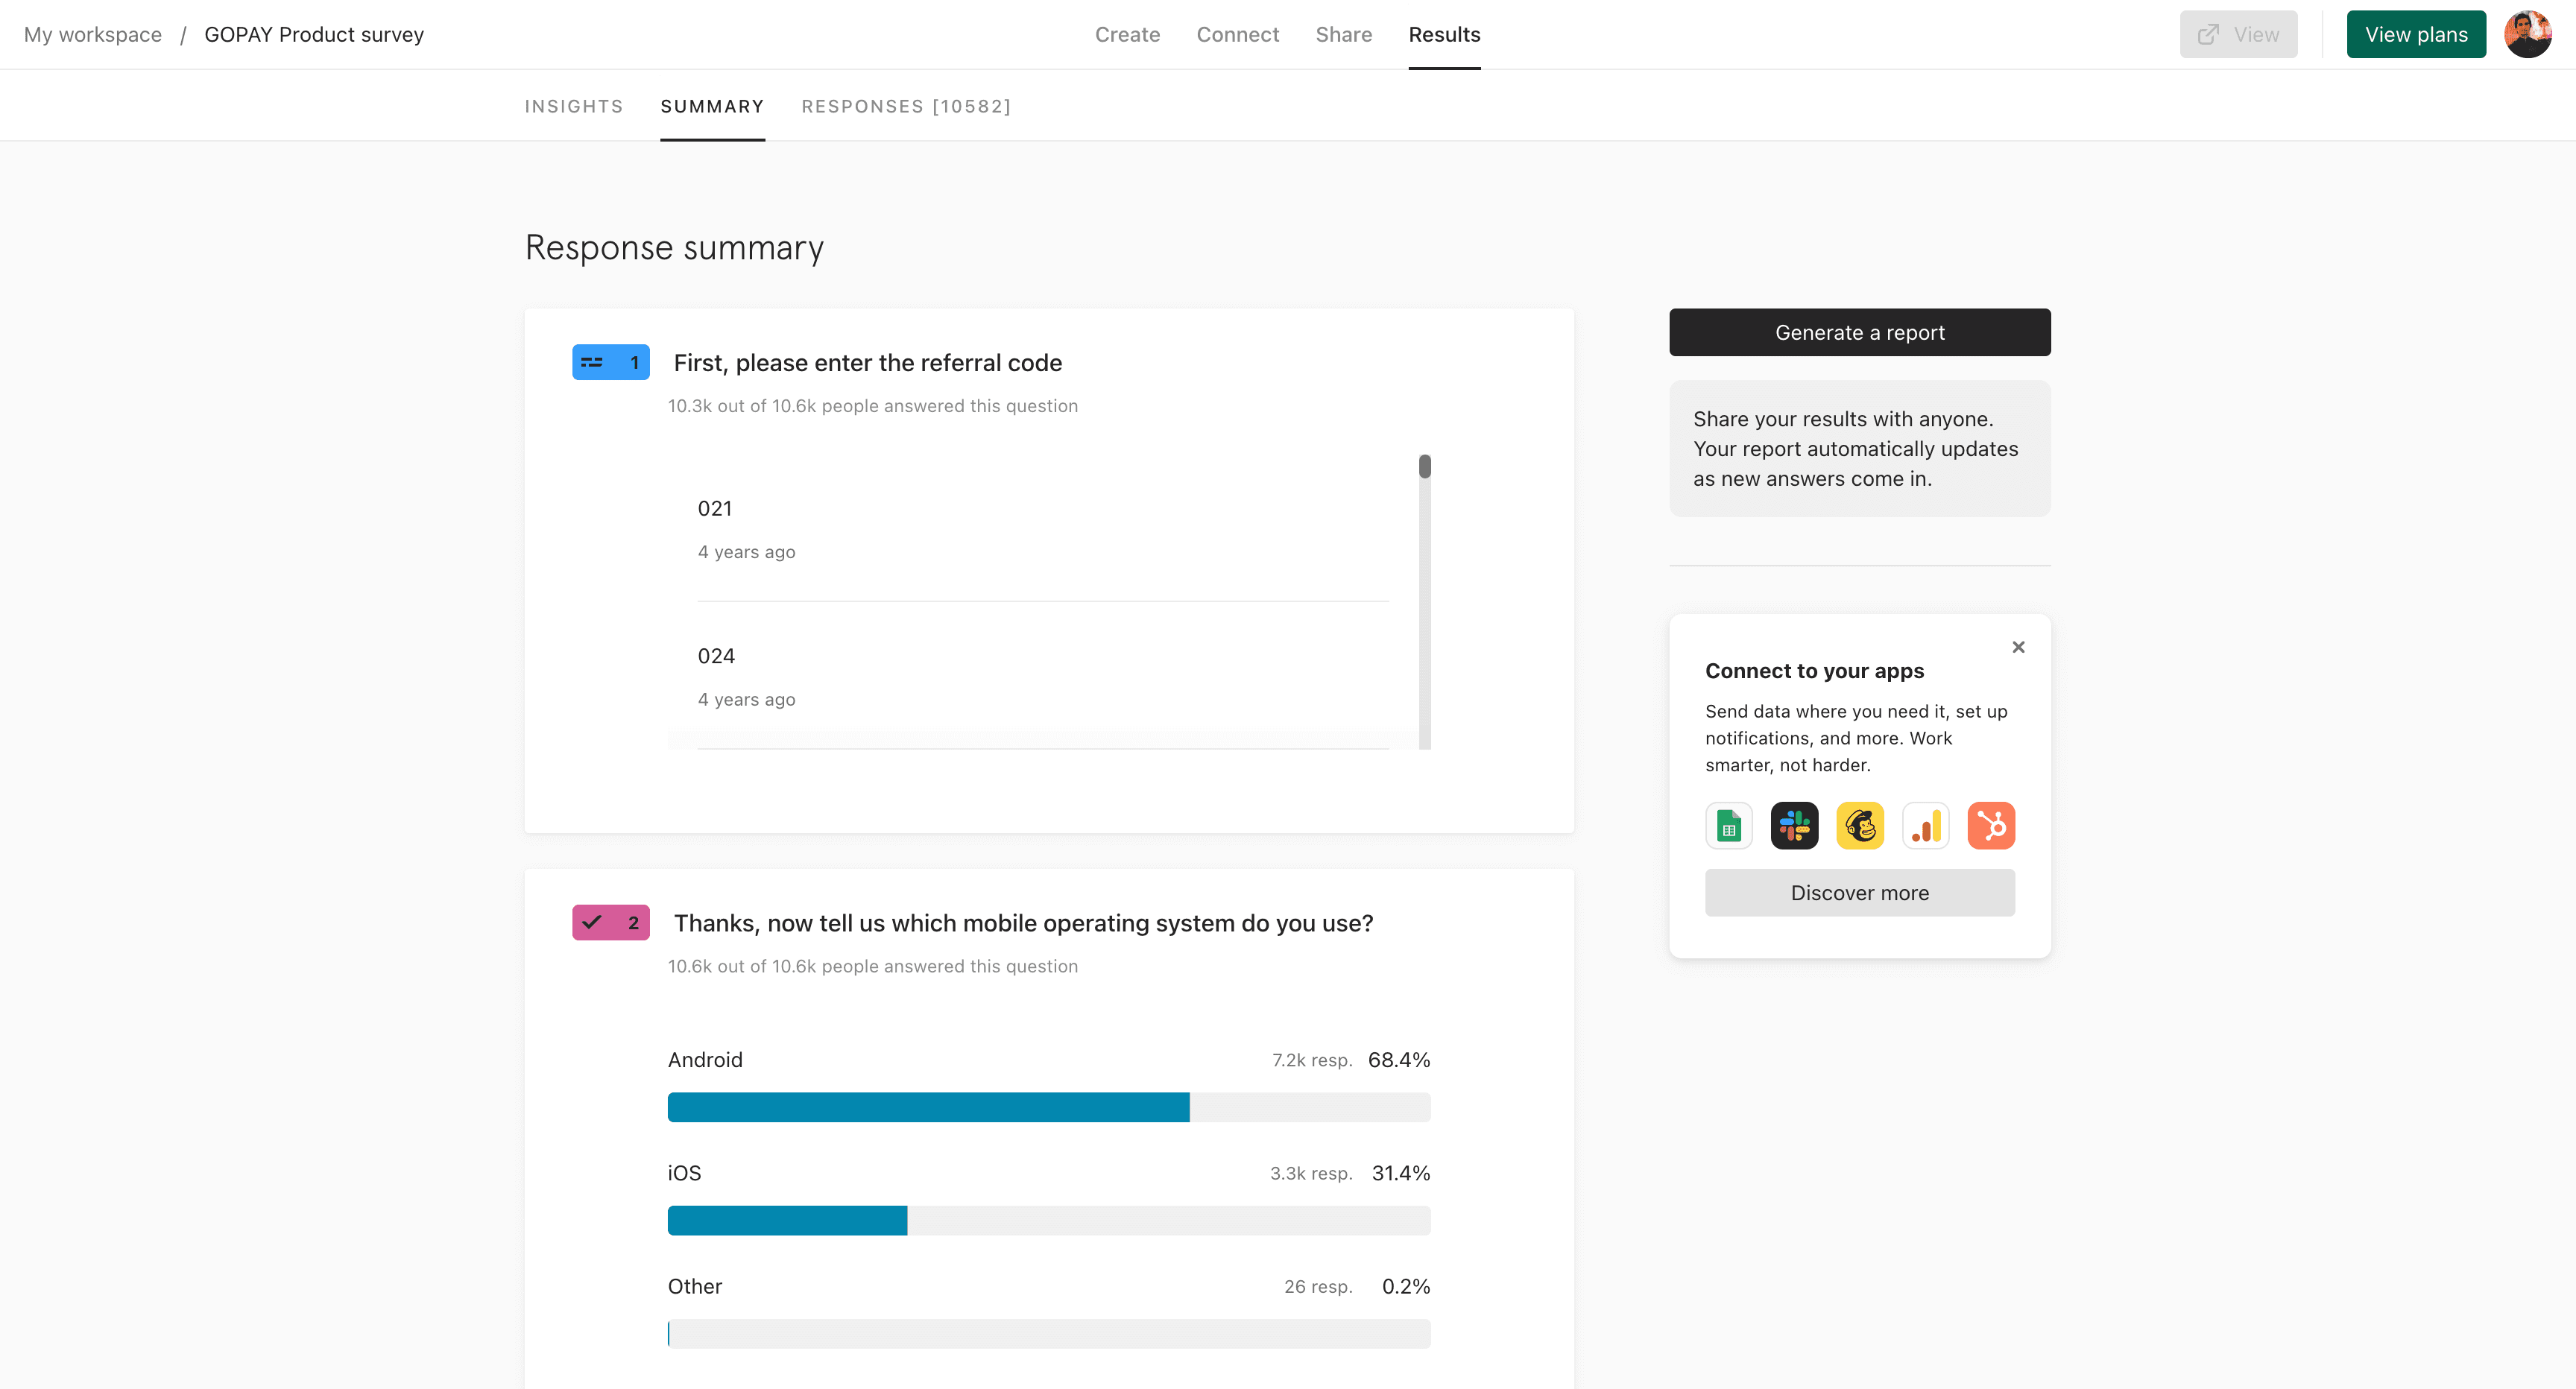Go to the Create section
2576x1389 pixels.
pos(1127,35)
